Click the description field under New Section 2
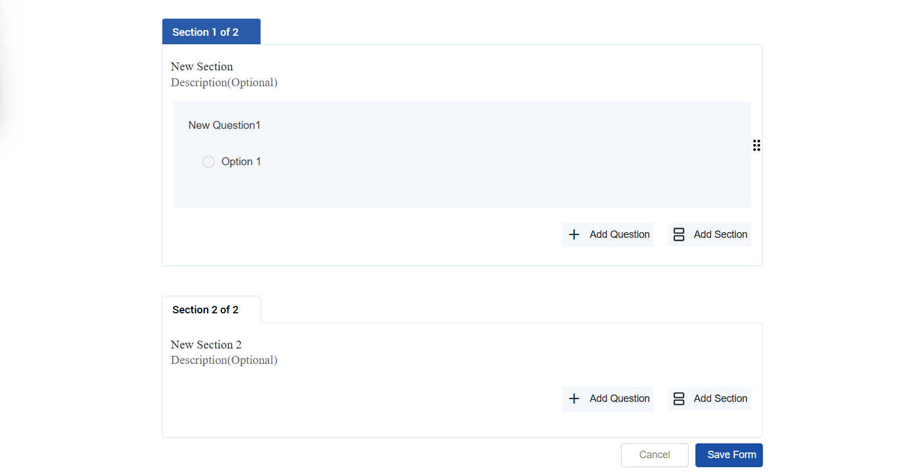Viewport: 906px width, 474px height. (224, 360)
